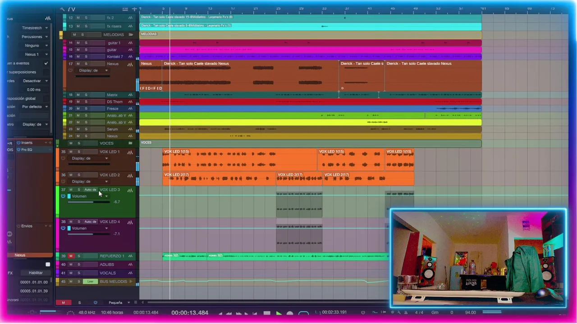Select the VOX LED 1(15) first clip
The image size is (577, 324).
click(x=240, y=160)
